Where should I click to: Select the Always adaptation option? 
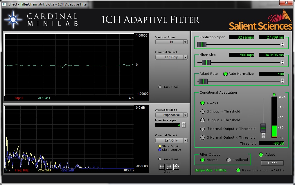click(202, 103)
